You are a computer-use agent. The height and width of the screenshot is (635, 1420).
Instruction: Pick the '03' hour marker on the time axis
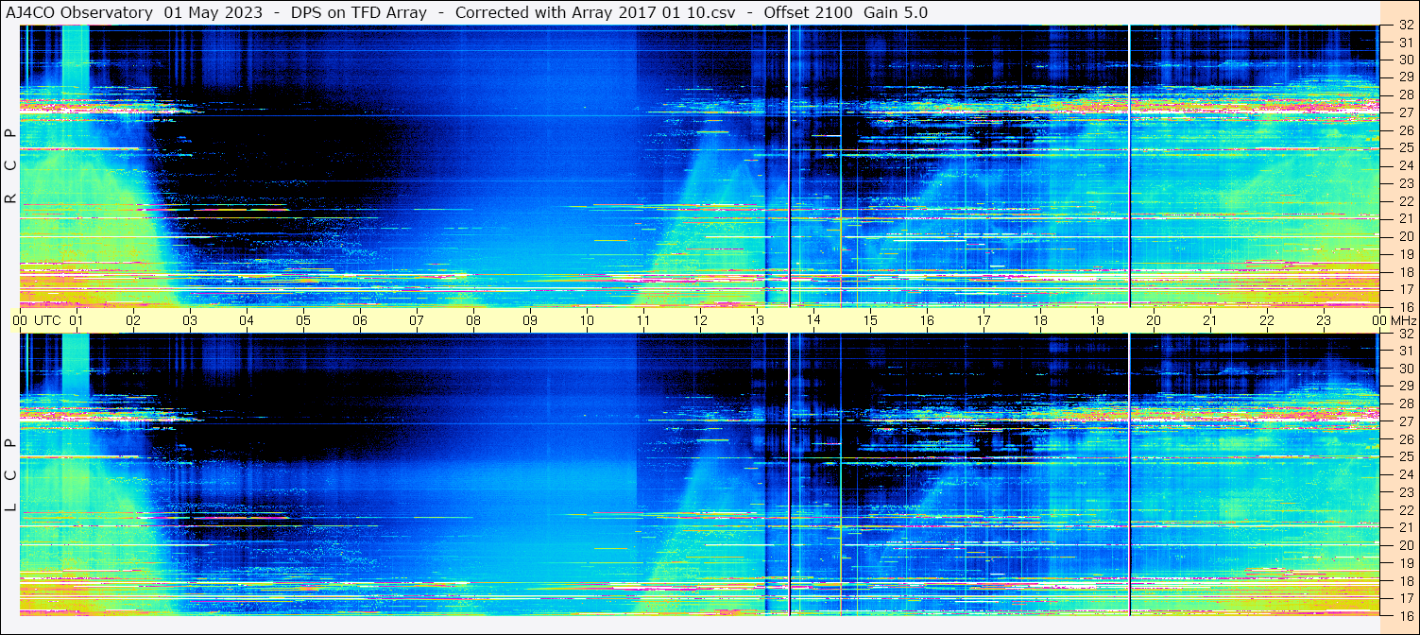190,320
